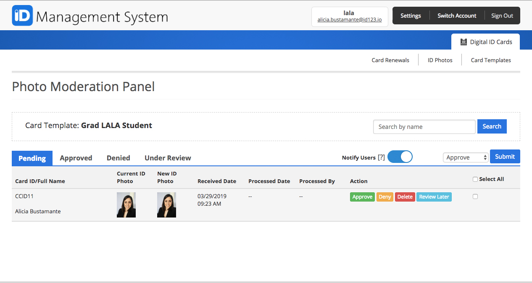
Task: Click the [?] help next to Notify Users
Action: [x=381, y=157]
